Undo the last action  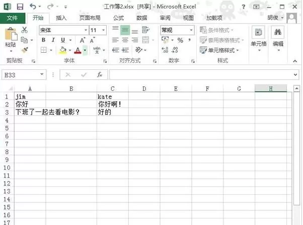pyautogui.click(x=33, y=7)
